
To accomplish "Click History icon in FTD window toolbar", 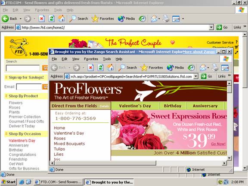I will click(142, 19).
